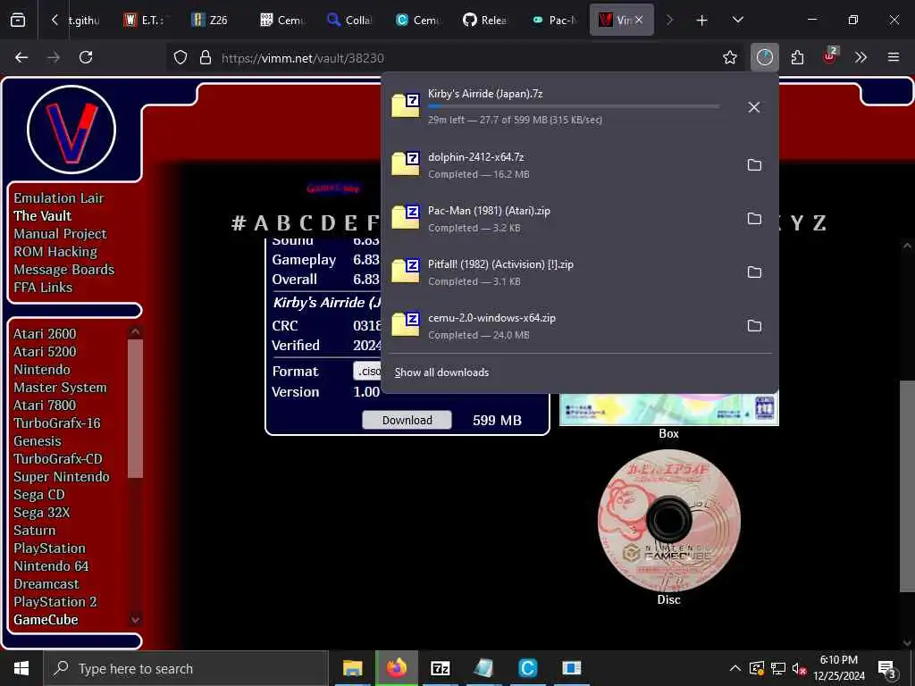The width and height of the screenshot is (915, 686).
Task: Click the uBlock Origin extension icon
Action: tap(830, 56)
